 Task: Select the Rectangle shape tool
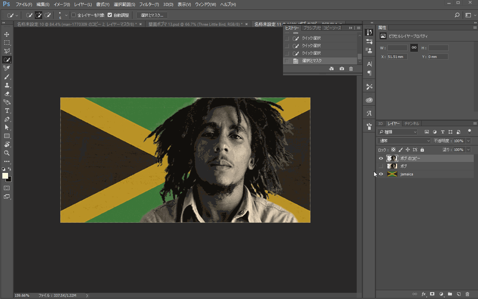click(x=7, y=136)
